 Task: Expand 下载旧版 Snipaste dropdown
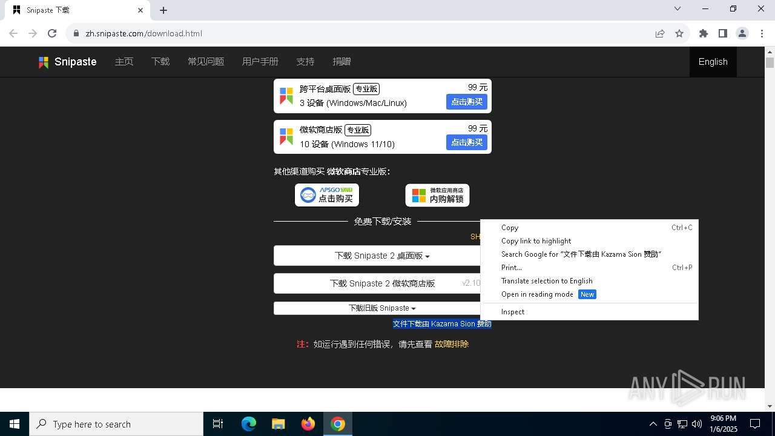pyautogui.click(x=382, y=308)
